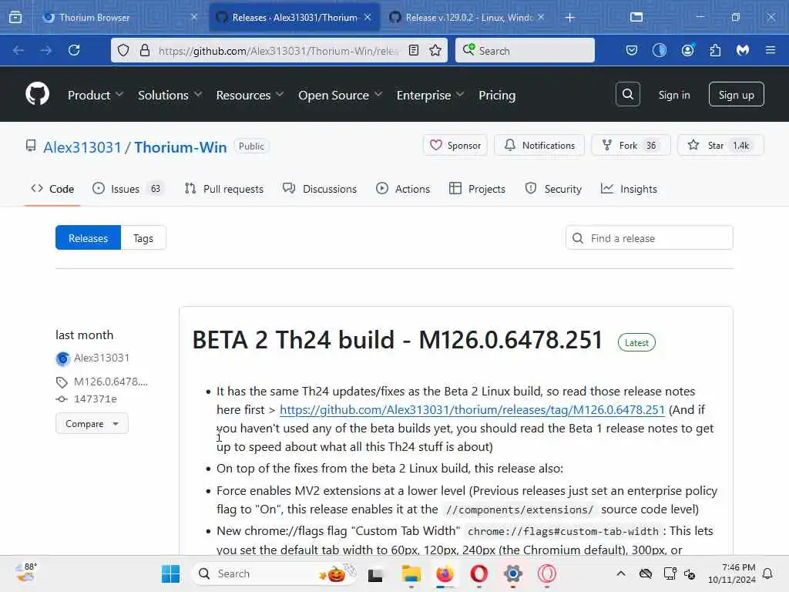The image size is (789, 592).
Task: Open the Issues tab
Action: tap(127, 189)
